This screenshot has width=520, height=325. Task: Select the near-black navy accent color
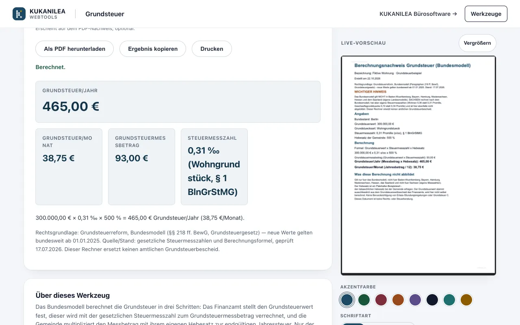coord(432,300)
